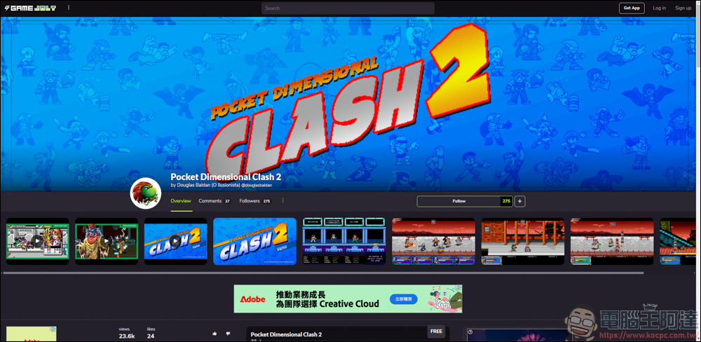Image resolution: width=701 pixels, height=342 pixels.
Task: Open the dojo pillars stage screenshot thumbnail
Action: (523, 241)
